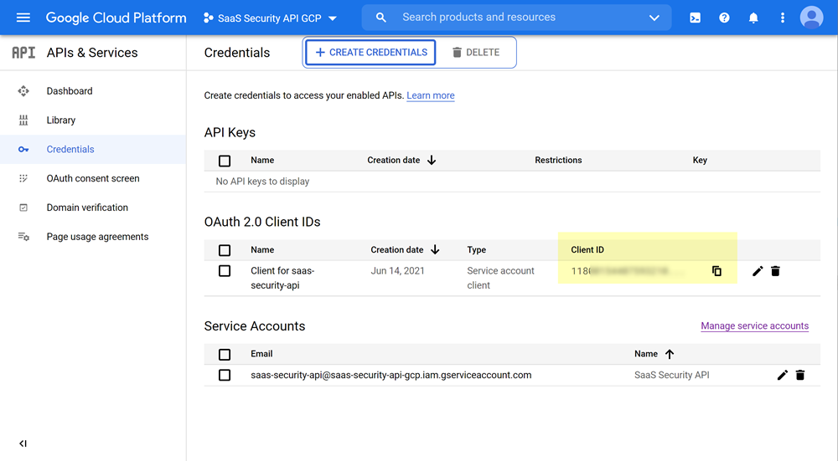838x461 pixels.
Task: Edit the SaaS Security API service account
Action: click(x=782, y=375)
